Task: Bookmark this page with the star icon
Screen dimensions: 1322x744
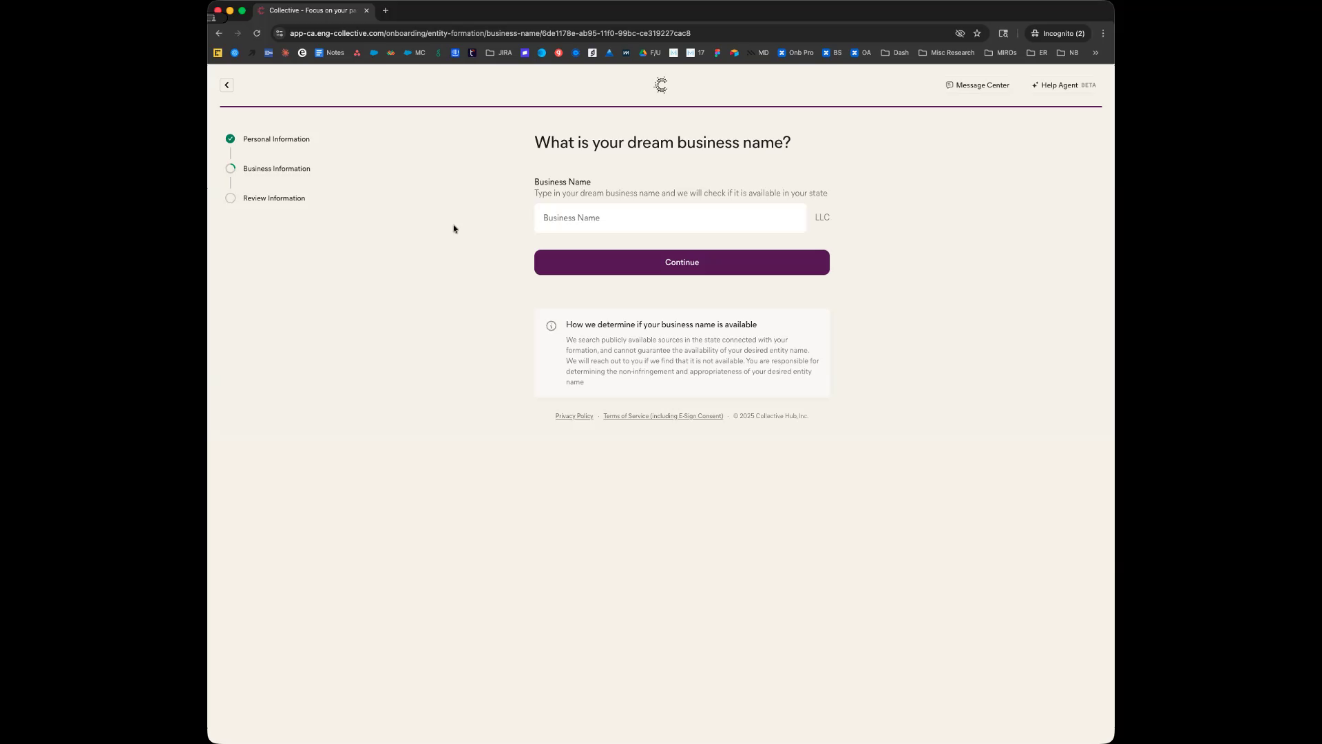Action: (x=976, y=33)
